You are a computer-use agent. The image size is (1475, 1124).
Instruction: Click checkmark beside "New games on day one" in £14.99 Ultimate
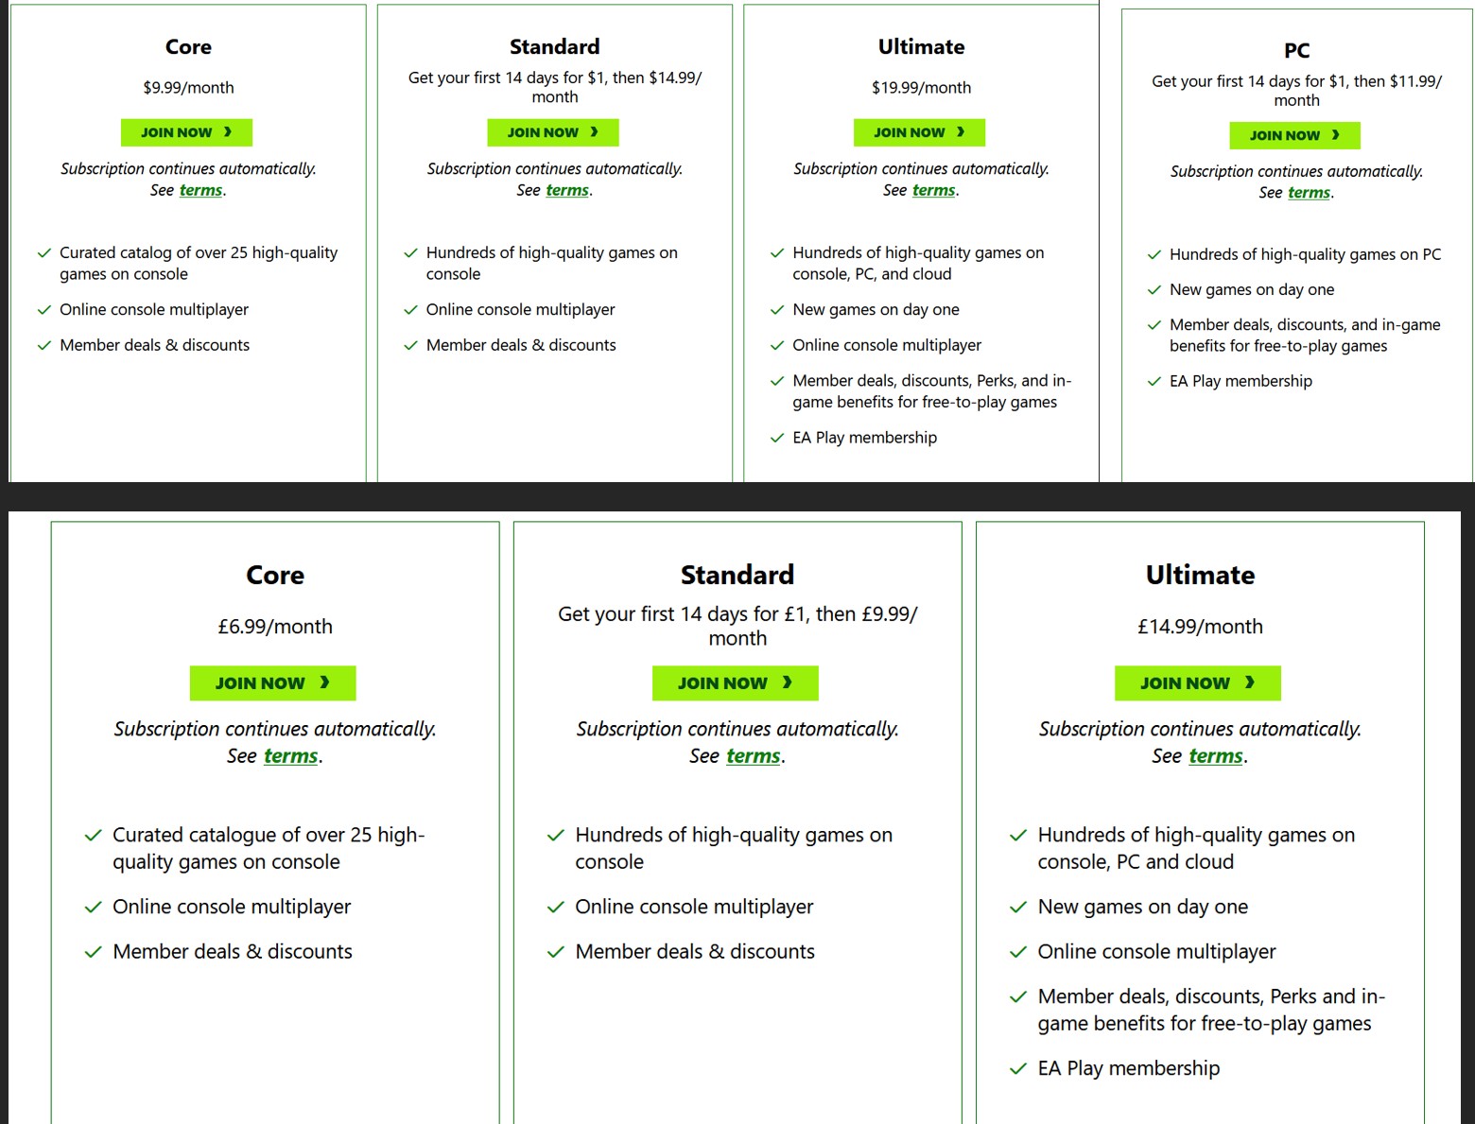[1017, 908]
